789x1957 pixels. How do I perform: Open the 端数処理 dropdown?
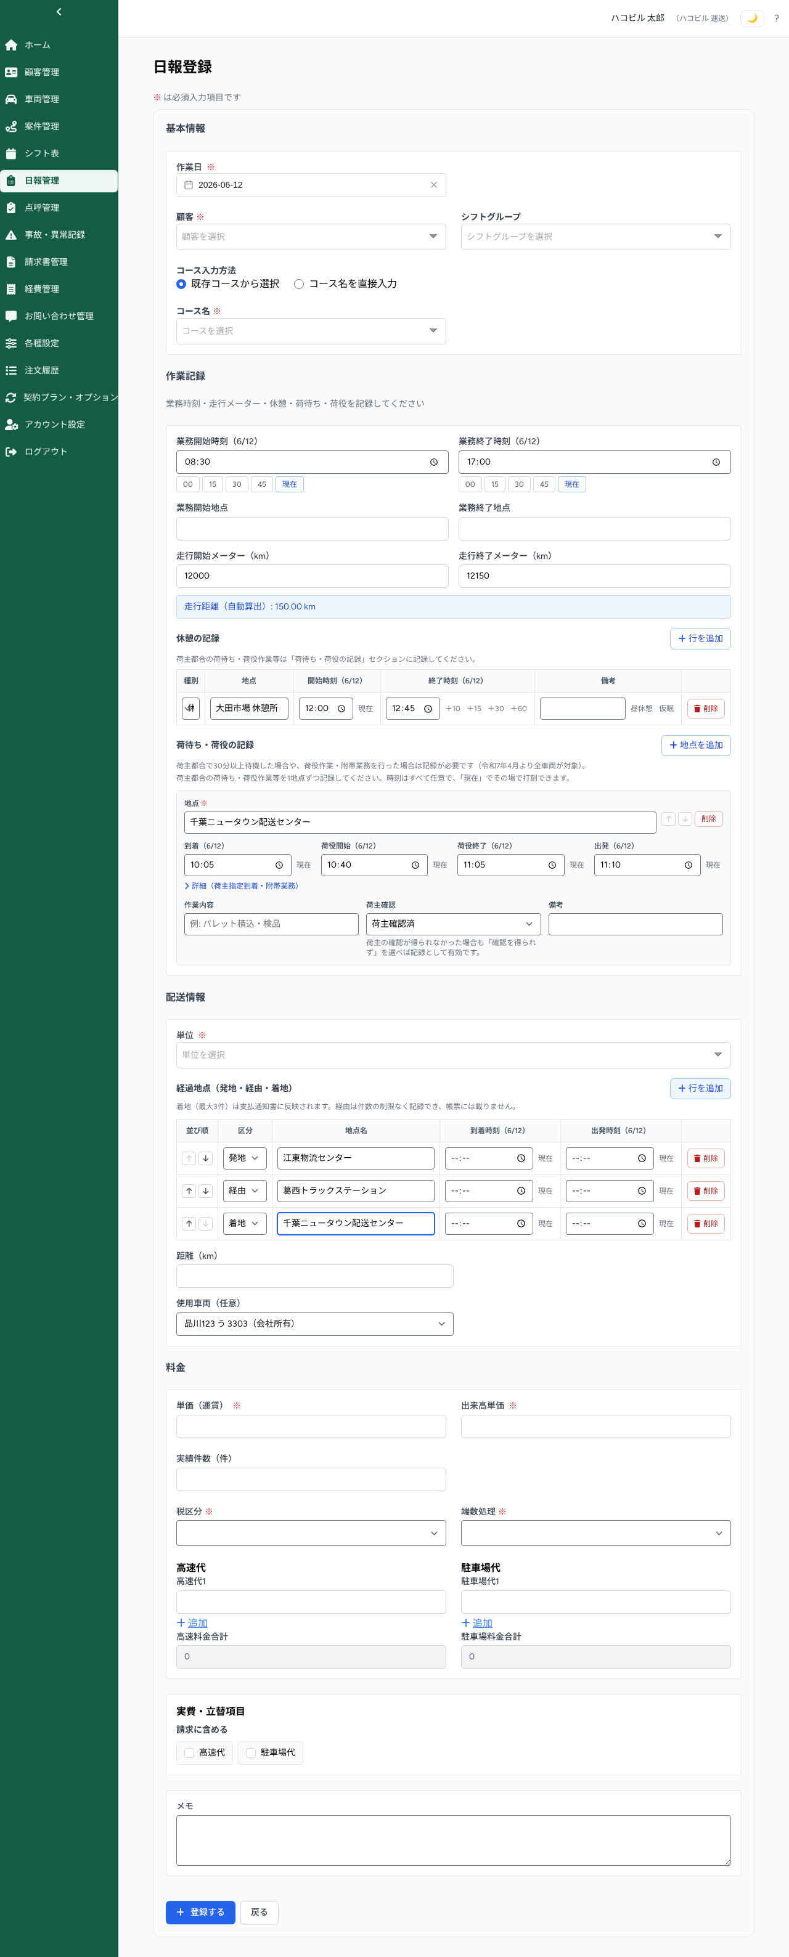pos(595,1533)
